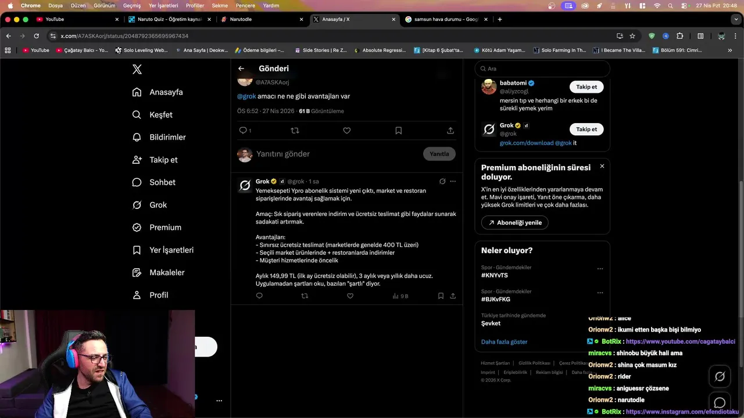View analytics of Grok's reply (9 B)
744x418 pixels.
[x=400, y=296]
